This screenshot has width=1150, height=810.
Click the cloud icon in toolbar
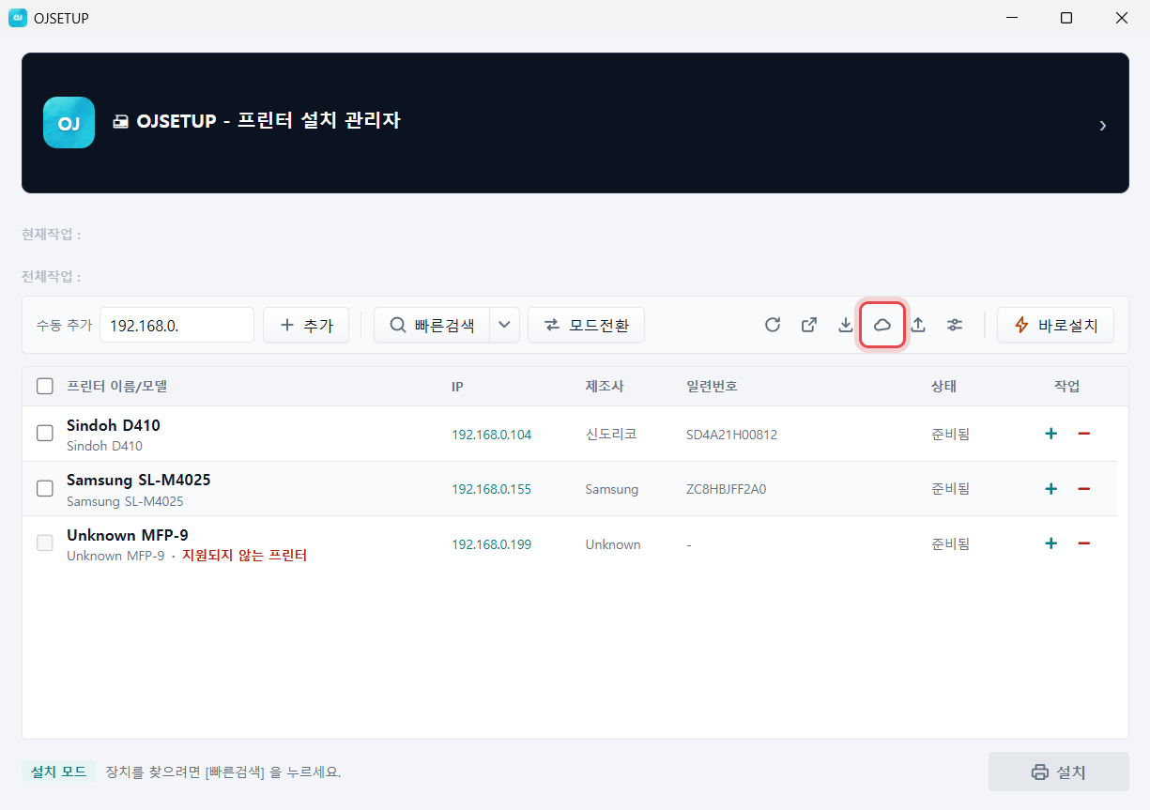pyautogui.click(x=882, y=325)
